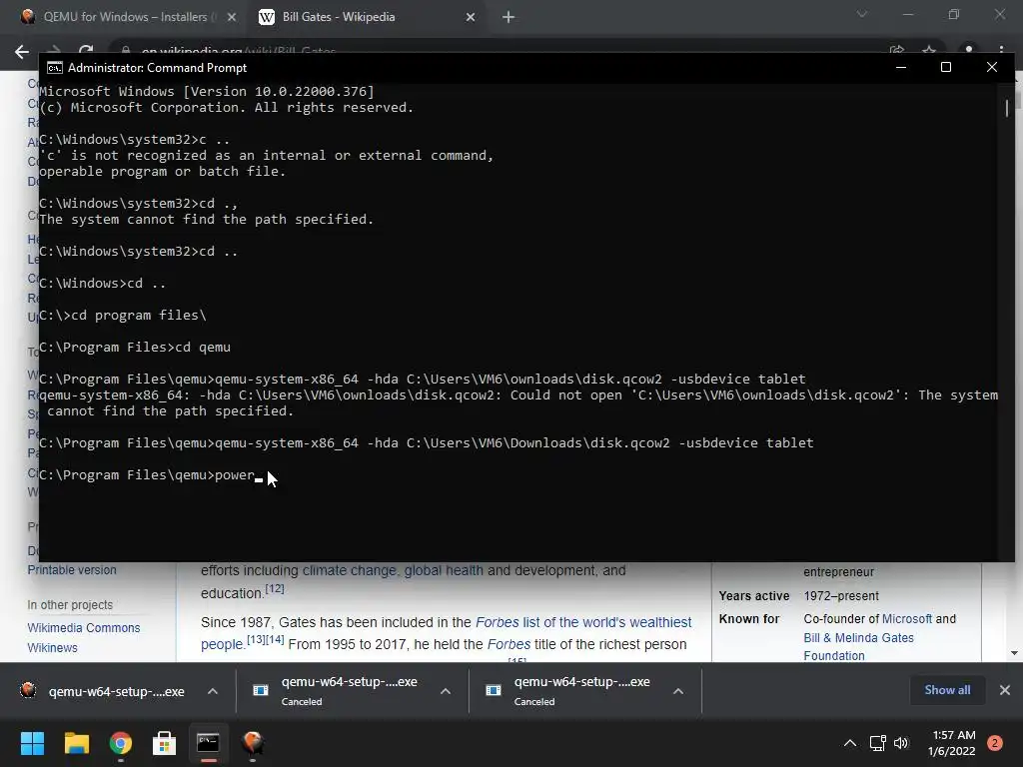This screenshot has height=767, width=1023.
Task: Open Wikinews sidebar link
Action: pos(52,647)
